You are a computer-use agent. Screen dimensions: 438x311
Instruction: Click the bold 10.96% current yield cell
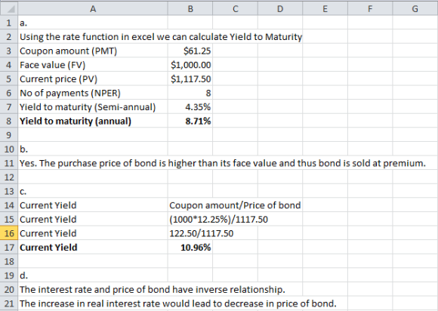[x=190, y=248]
